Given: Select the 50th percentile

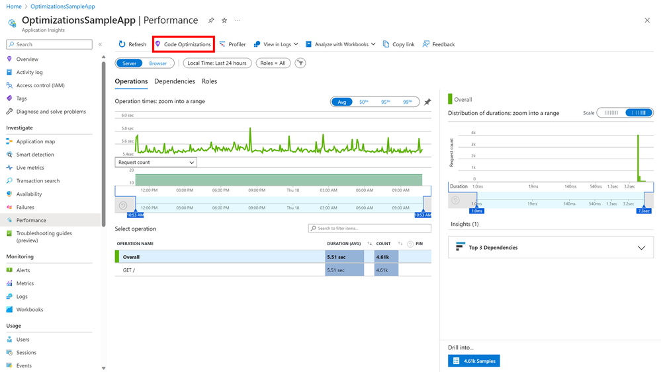Looking at the screenshot, I should point(363,102).
